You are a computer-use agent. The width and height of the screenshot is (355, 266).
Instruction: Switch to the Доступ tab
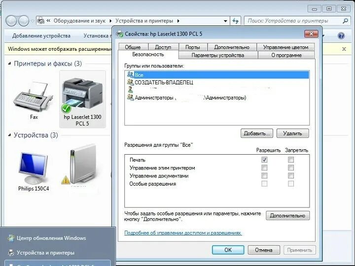point(163,47)
